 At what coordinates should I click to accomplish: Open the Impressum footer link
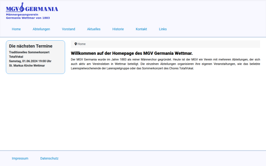20,158
